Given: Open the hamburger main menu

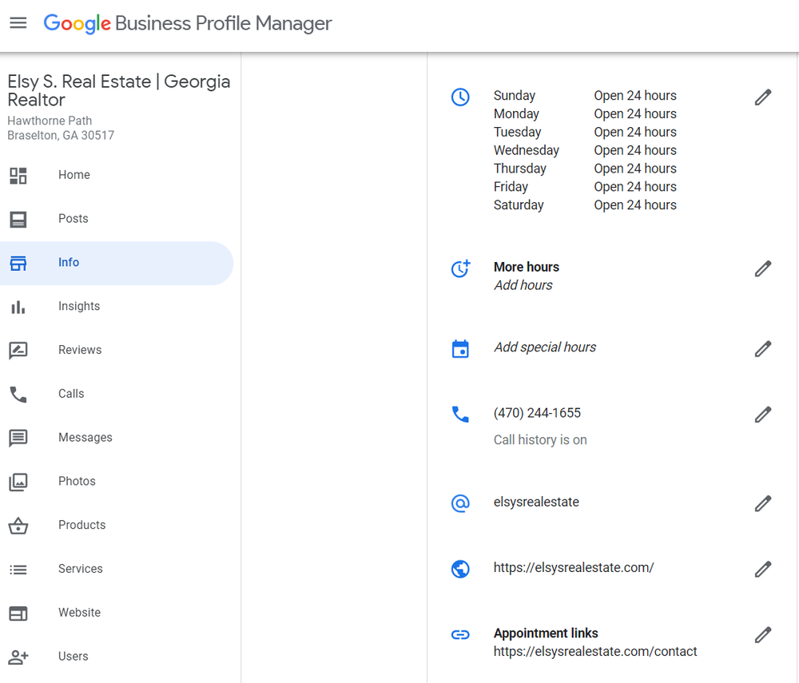Looking at the screenshot, I should 18,23.
